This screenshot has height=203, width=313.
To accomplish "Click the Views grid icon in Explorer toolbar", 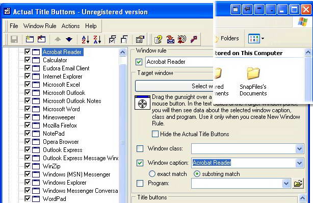I will (254, 39).
